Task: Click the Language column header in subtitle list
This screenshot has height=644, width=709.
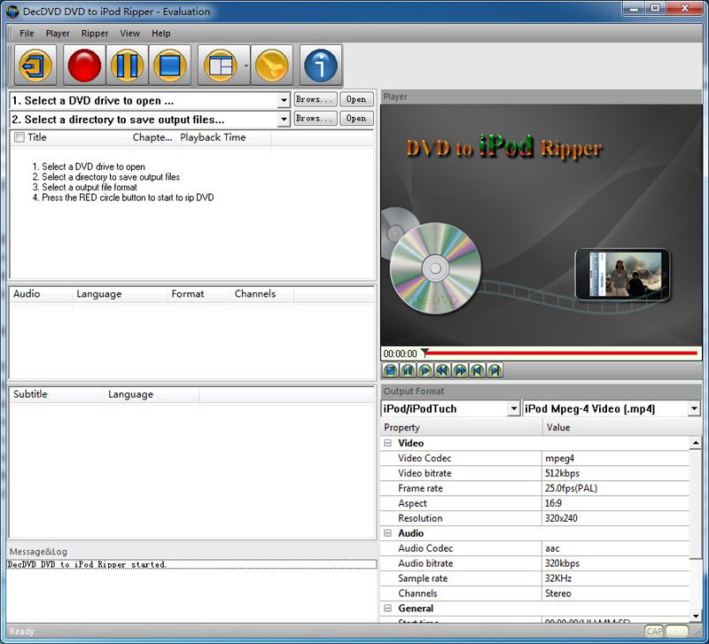Action: pos(152,394)
